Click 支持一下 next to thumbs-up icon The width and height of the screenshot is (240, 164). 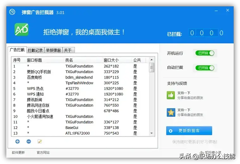[184, 93]
